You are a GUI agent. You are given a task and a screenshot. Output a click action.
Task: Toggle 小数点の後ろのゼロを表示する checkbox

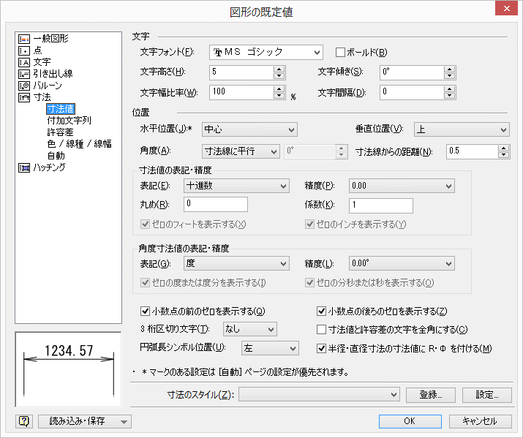click(321, 311)
